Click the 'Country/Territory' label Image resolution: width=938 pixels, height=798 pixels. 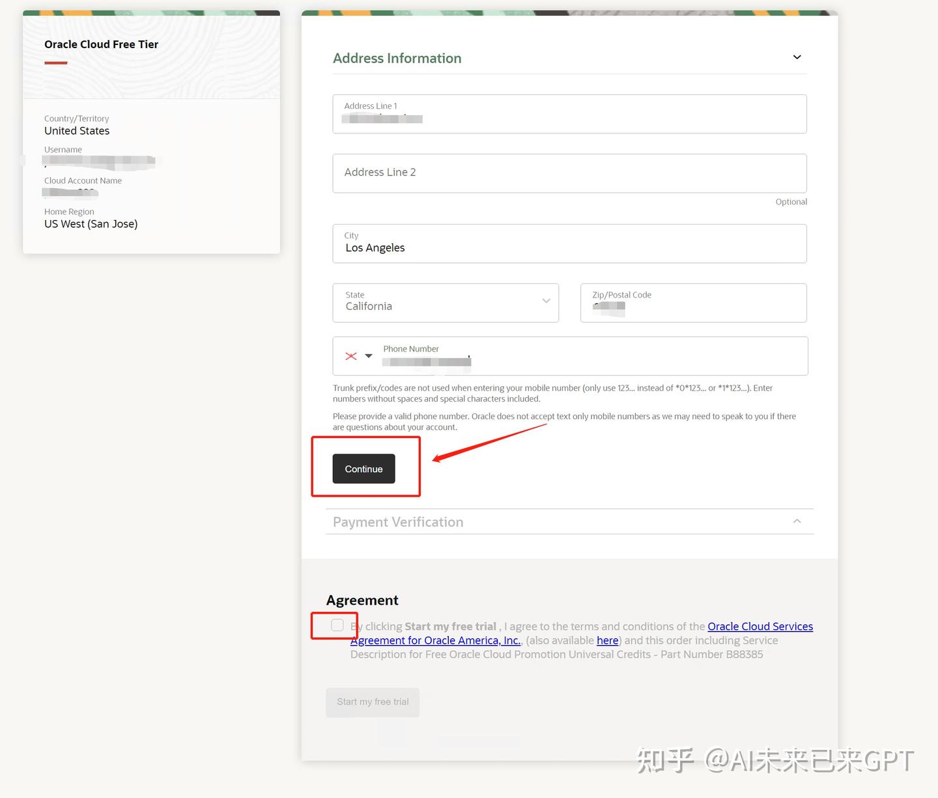(x=76, y=118)
